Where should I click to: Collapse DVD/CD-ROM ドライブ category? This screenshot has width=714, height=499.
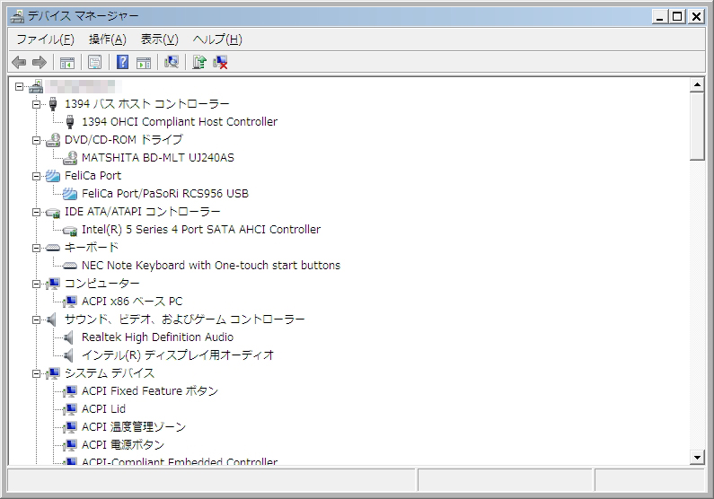[37, 140]
